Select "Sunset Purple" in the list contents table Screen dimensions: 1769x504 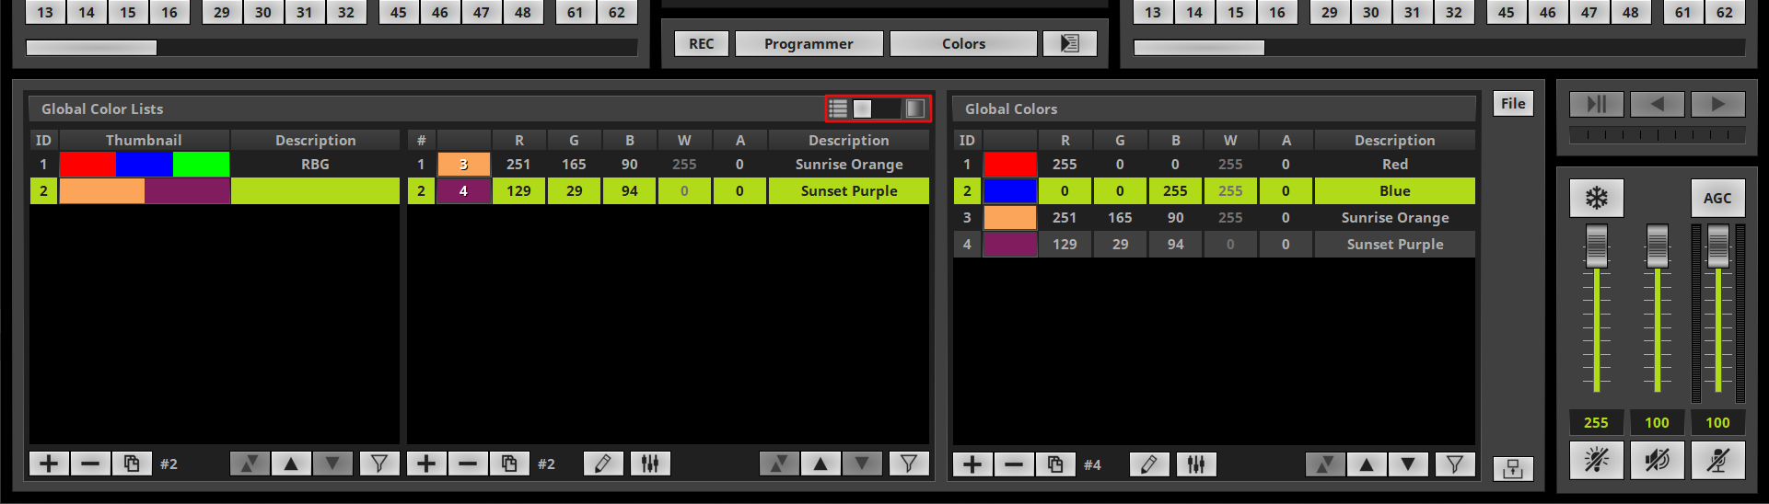[x=848, y=191]
